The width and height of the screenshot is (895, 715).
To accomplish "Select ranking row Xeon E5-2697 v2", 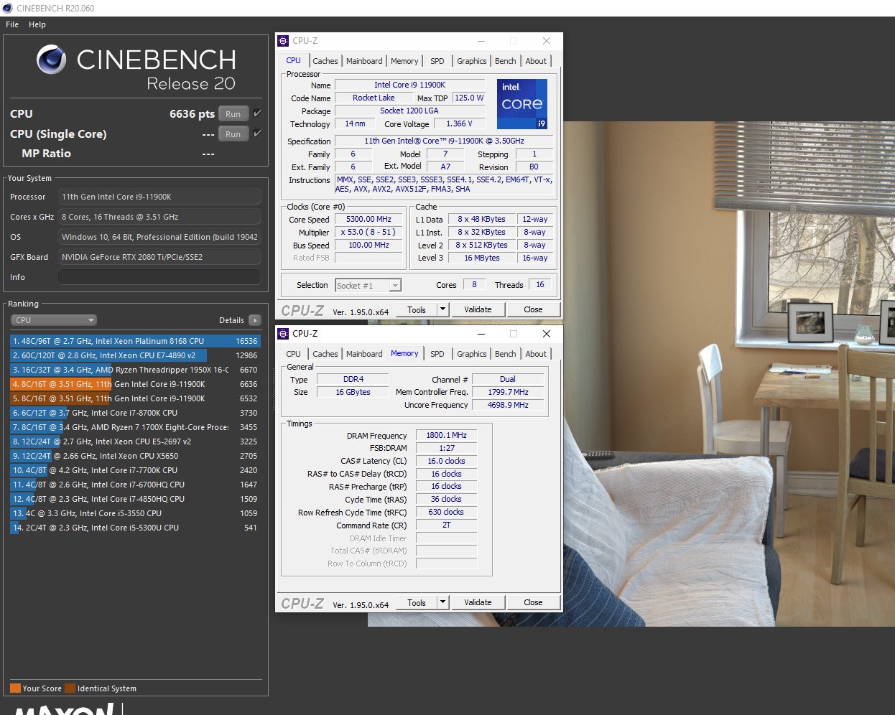I will click(135, 441).
